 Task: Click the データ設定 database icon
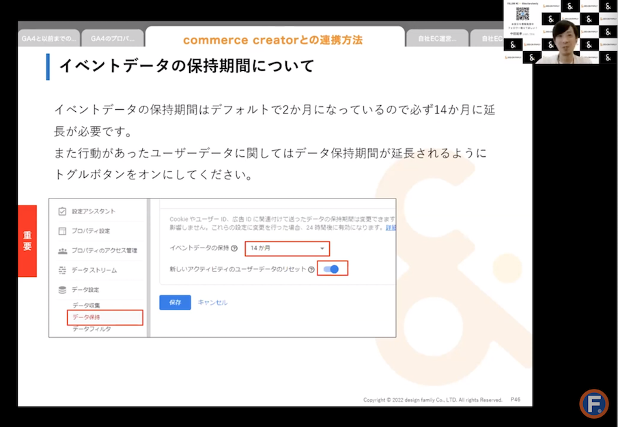tap(62, 290)
